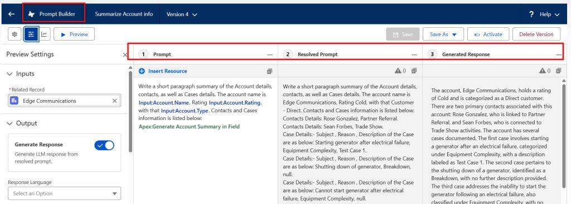
Task: Click the plus icon beside Insert Resource
Action: pyautogui.click(x=142, y=71)
